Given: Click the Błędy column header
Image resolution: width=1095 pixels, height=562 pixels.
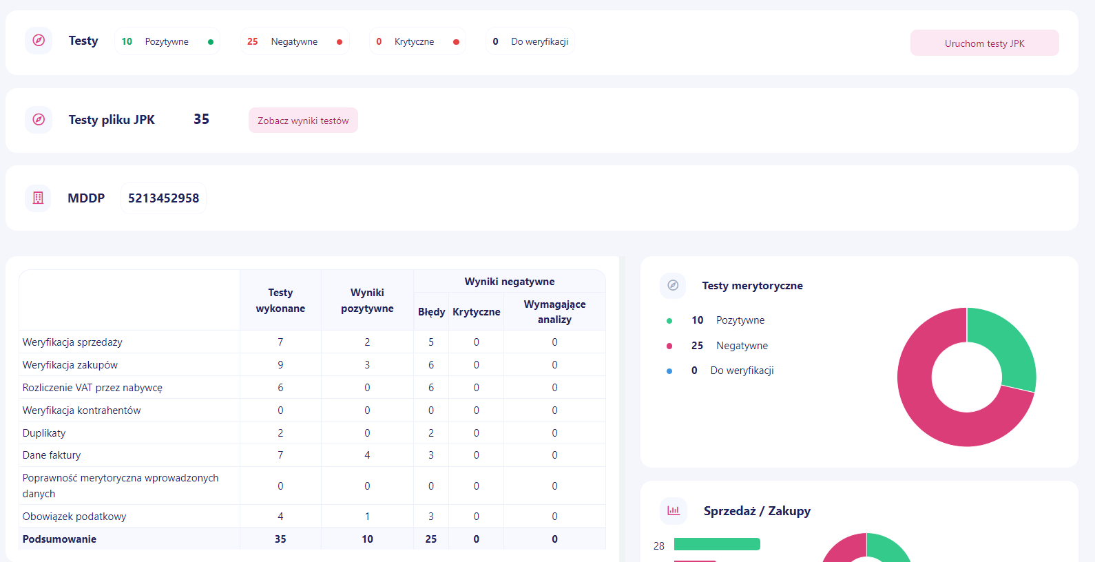Looking at the screenshot, I should [x=431, y=312].
